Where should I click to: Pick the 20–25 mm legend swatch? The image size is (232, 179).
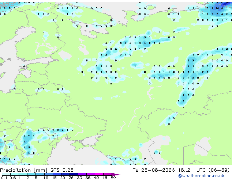(66, 174)
